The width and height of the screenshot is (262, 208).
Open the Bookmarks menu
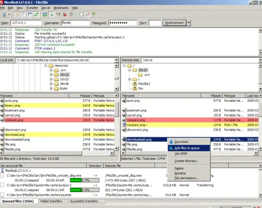coord(61,8)
